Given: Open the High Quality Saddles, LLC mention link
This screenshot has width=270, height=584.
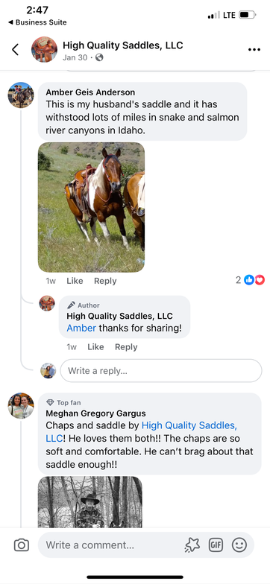Looking at the screenshot, I should tap(142, 431).
